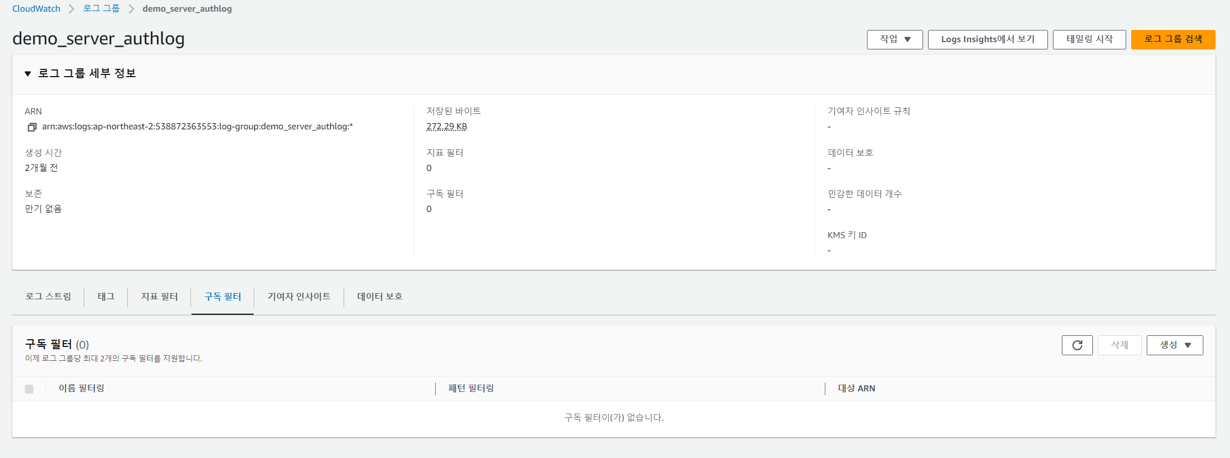Open the 기여자 인사이트 tab
This screenshot has width=1230, height=458.
(x=299, y=296)
